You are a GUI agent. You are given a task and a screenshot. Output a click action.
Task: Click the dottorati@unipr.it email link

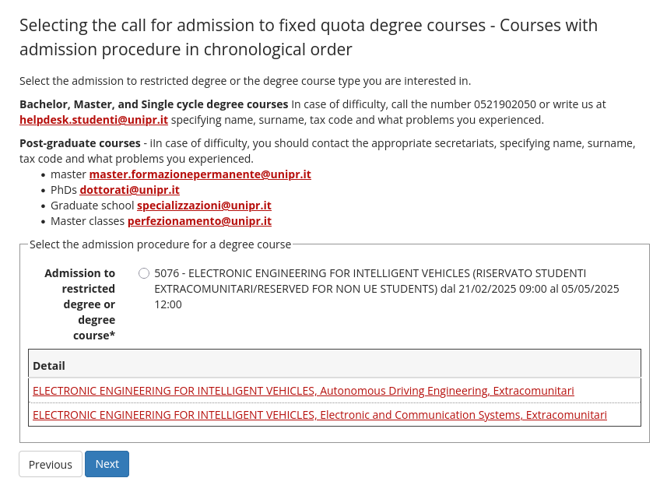click(x=129, y=190)
